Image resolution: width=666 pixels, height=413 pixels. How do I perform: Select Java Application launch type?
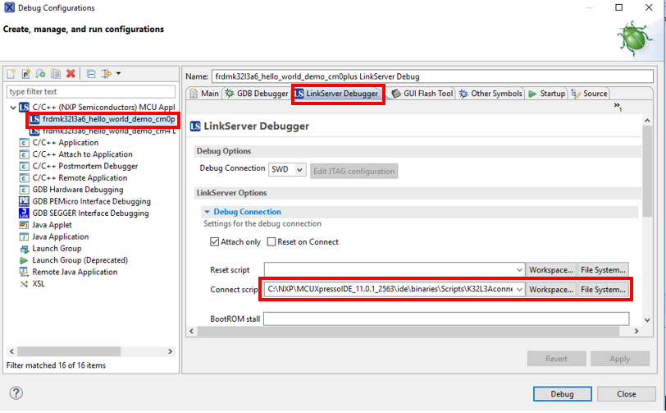click(x=54, y=237)
